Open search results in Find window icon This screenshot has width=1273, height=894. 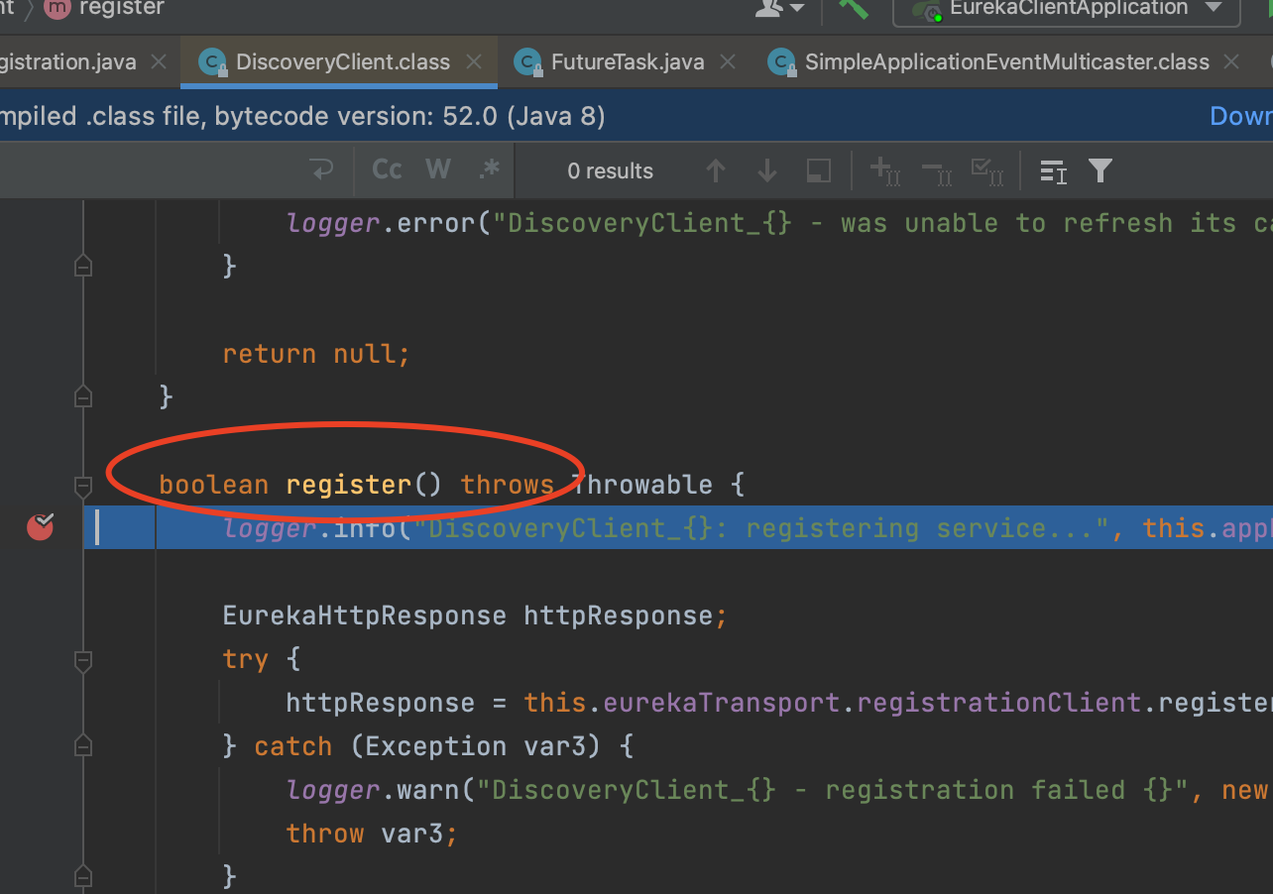point(818,171)
